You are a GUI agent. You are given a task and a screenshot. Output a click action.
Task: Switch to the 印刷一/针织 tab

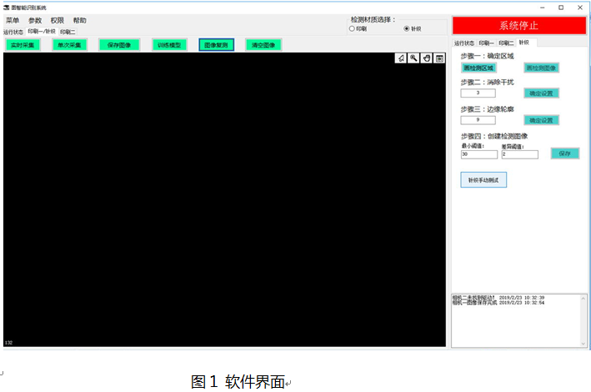coord(42,32)
